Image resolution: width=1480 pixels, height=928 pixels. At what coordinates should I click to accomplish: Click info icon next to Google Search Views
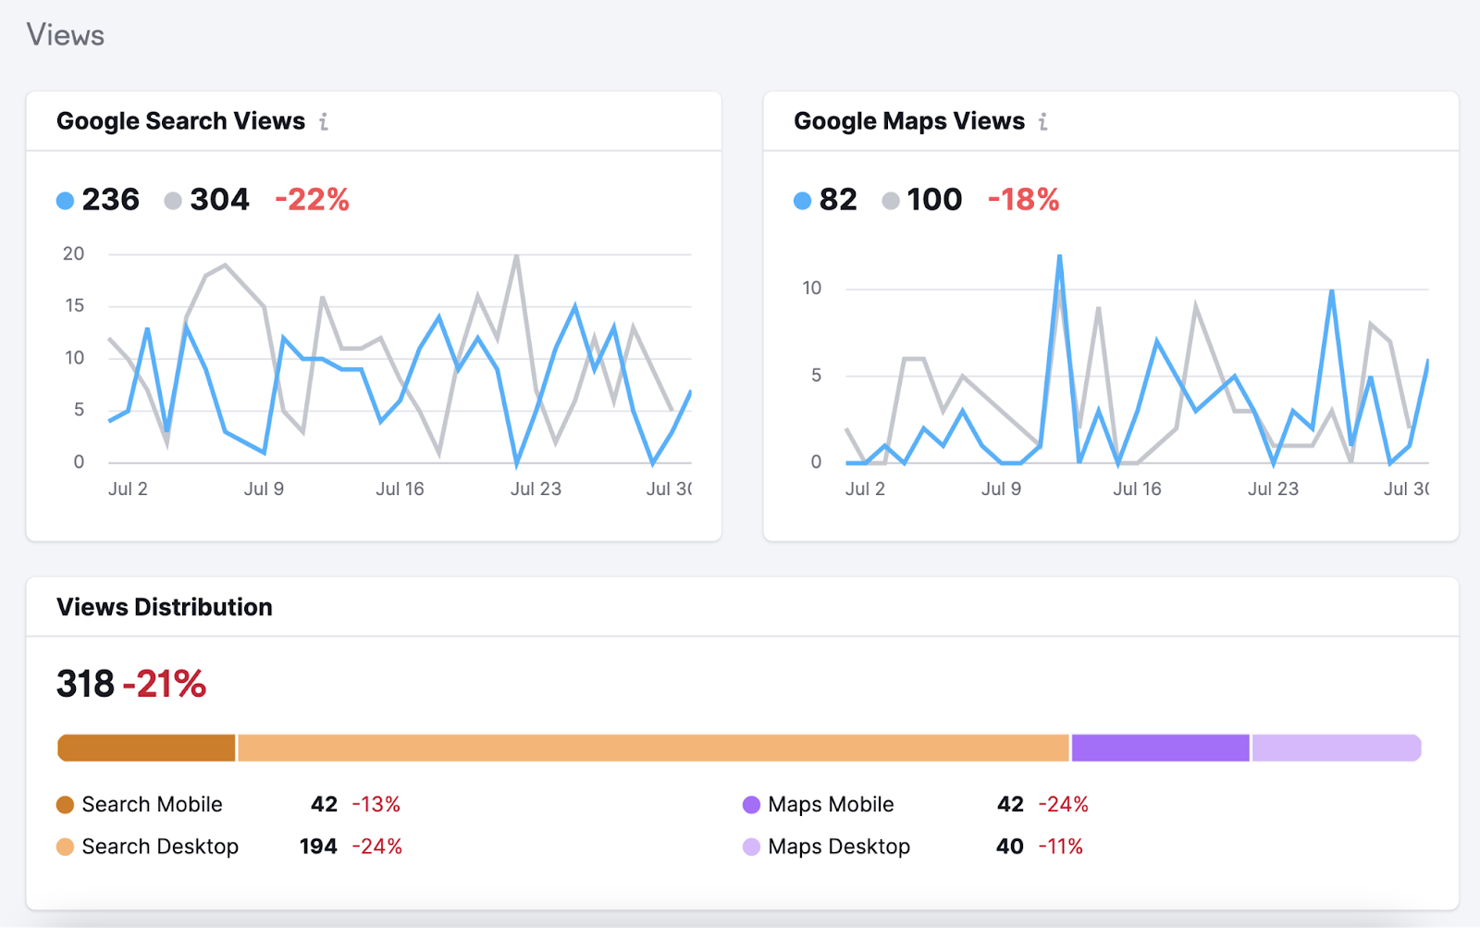324,121
